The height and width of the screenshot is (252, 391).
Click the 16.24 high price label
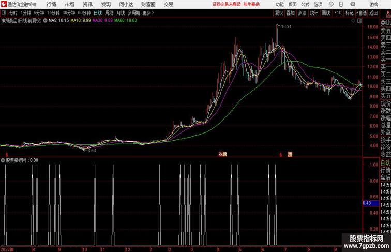coord(287,27)
